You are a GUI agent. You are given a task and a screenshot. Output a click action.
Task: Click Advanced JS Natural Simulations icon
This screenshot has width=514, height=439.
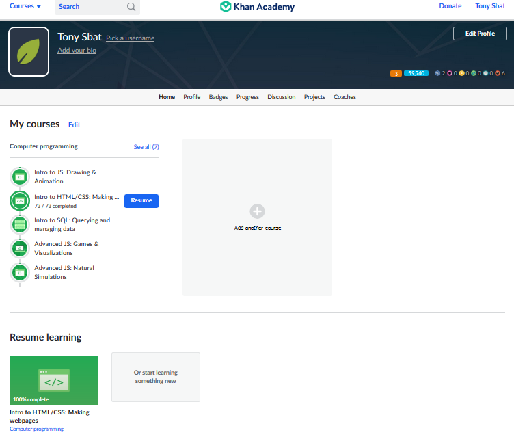20,272
